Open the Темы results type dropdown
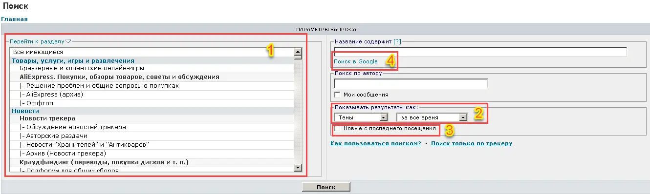 tap(361, 117)
